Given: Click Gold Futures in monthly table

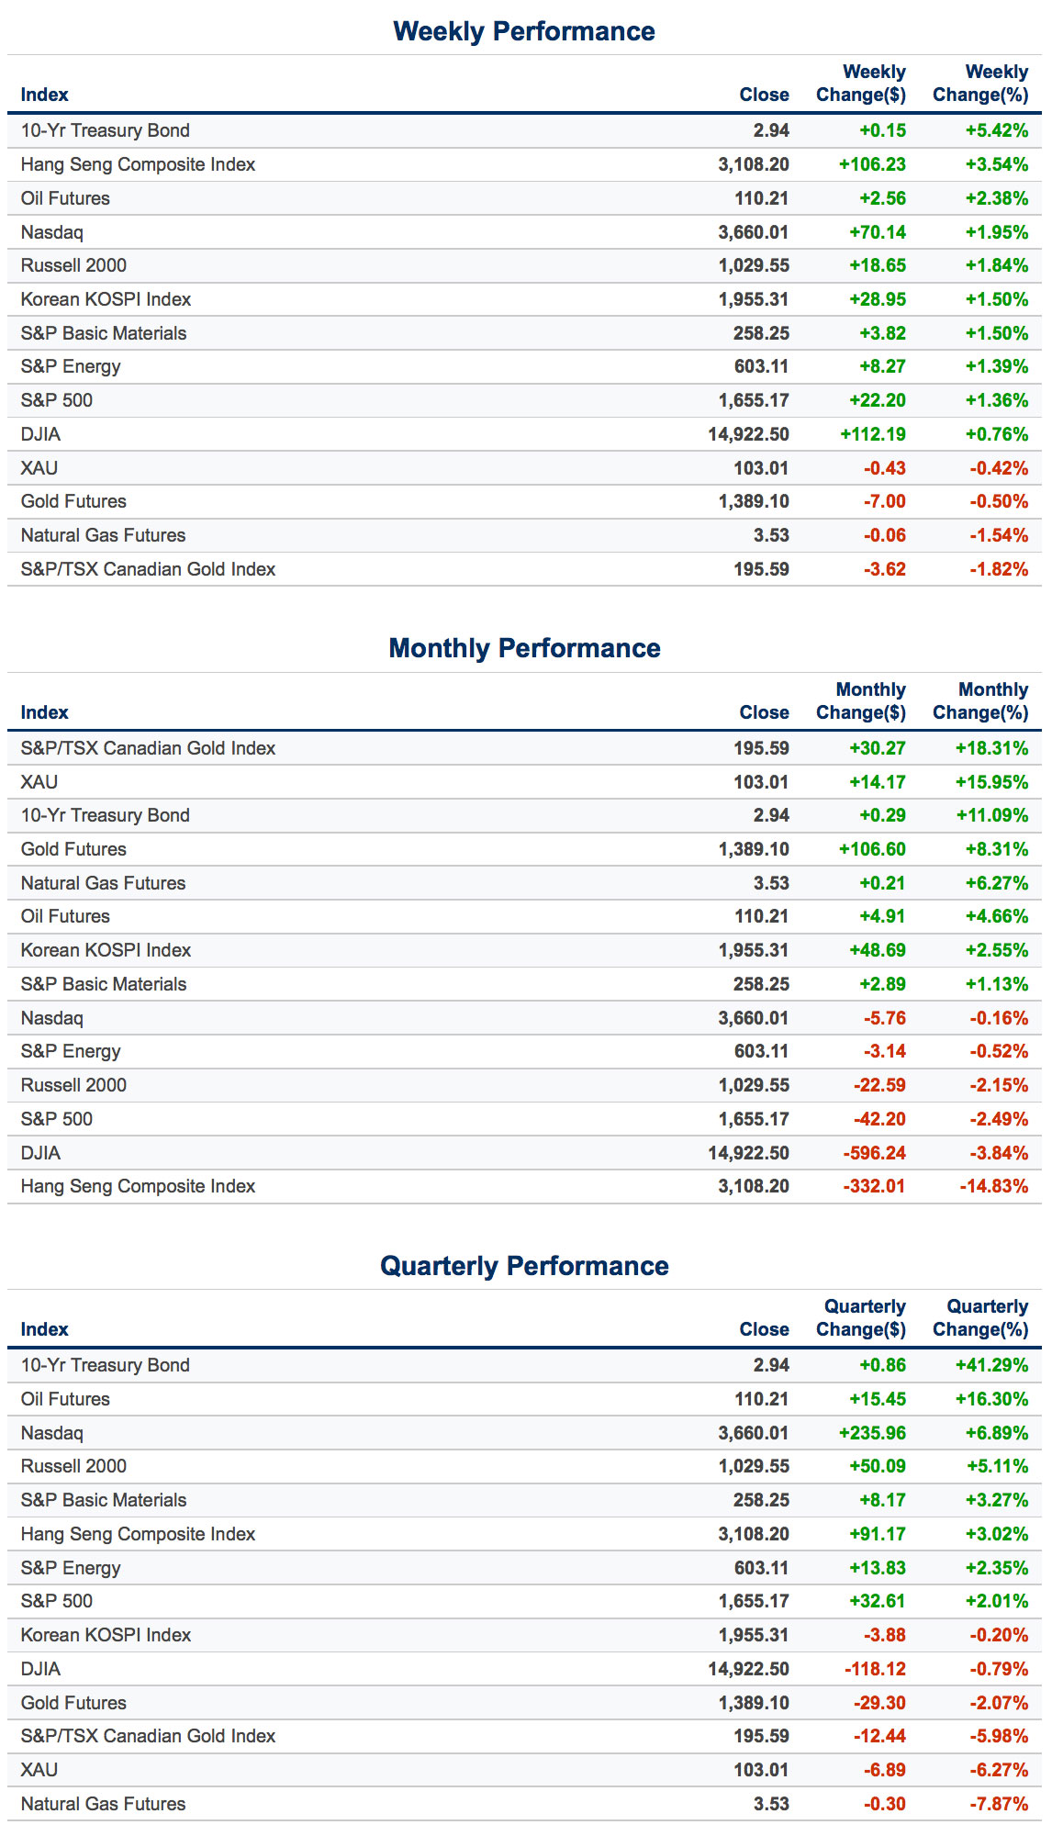Looking at the screenshot, I should (73, 849).
